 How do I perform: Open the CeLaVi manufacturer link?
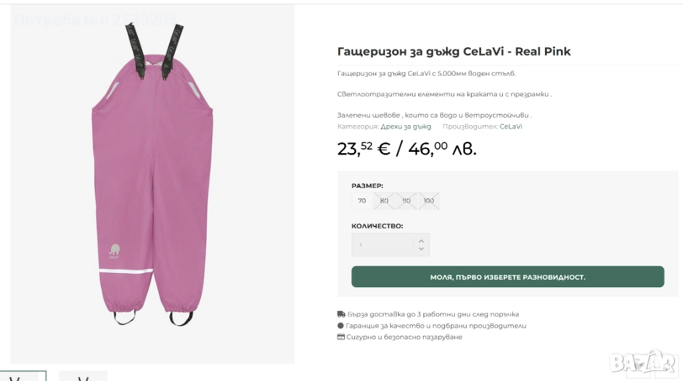click(x=511, y=127)
